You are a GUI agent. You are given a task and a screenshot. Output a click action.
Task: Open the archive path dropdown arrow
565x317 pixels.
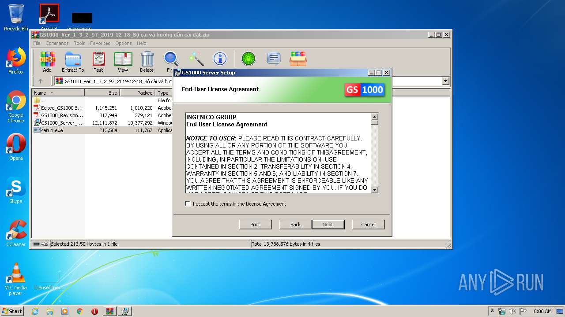point(445,81)
